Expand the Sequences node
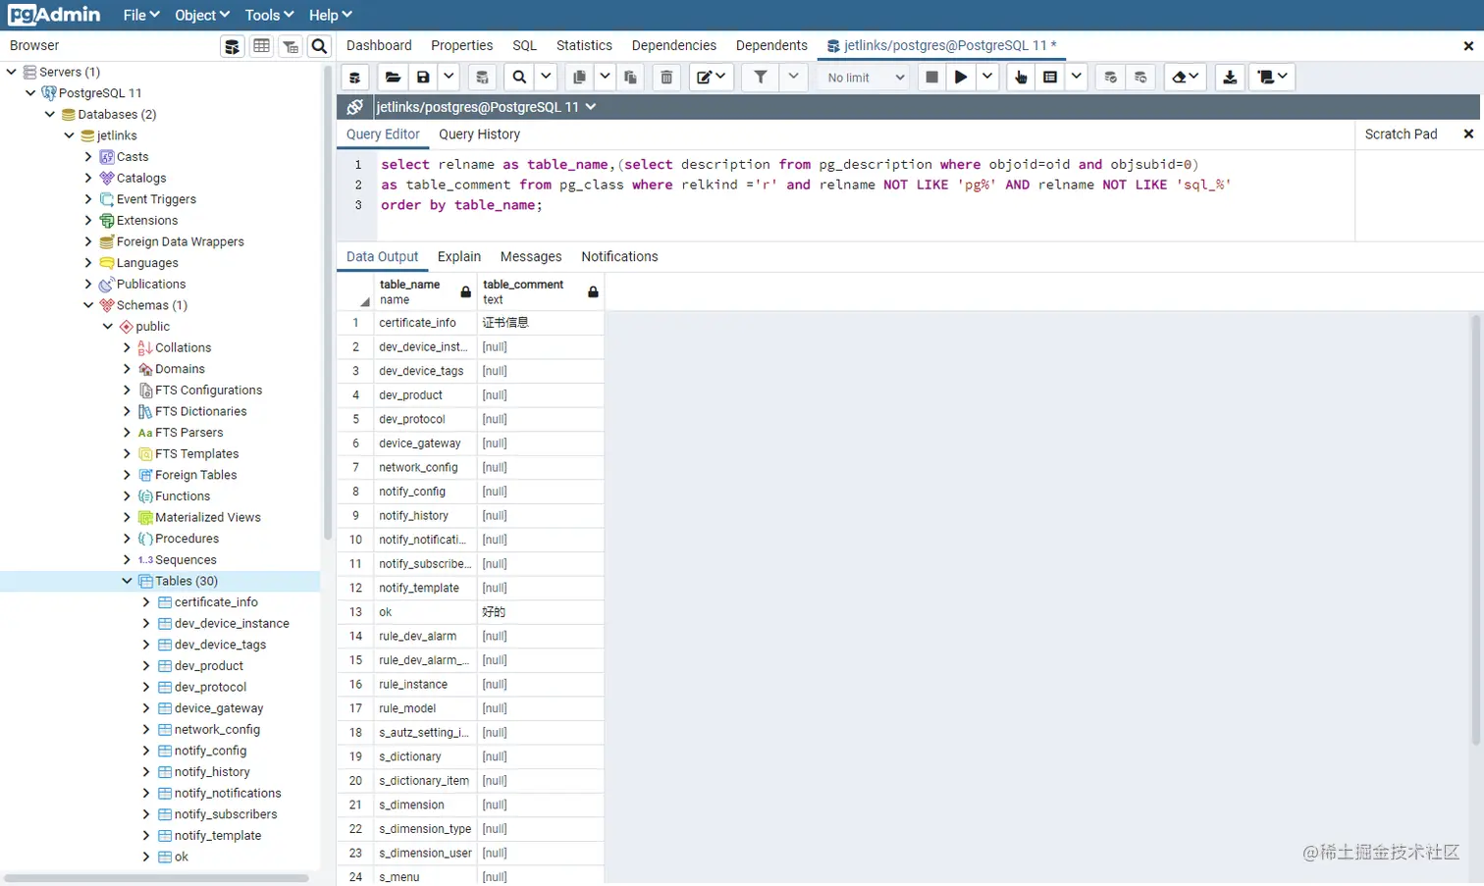 [x=127, y=560]
